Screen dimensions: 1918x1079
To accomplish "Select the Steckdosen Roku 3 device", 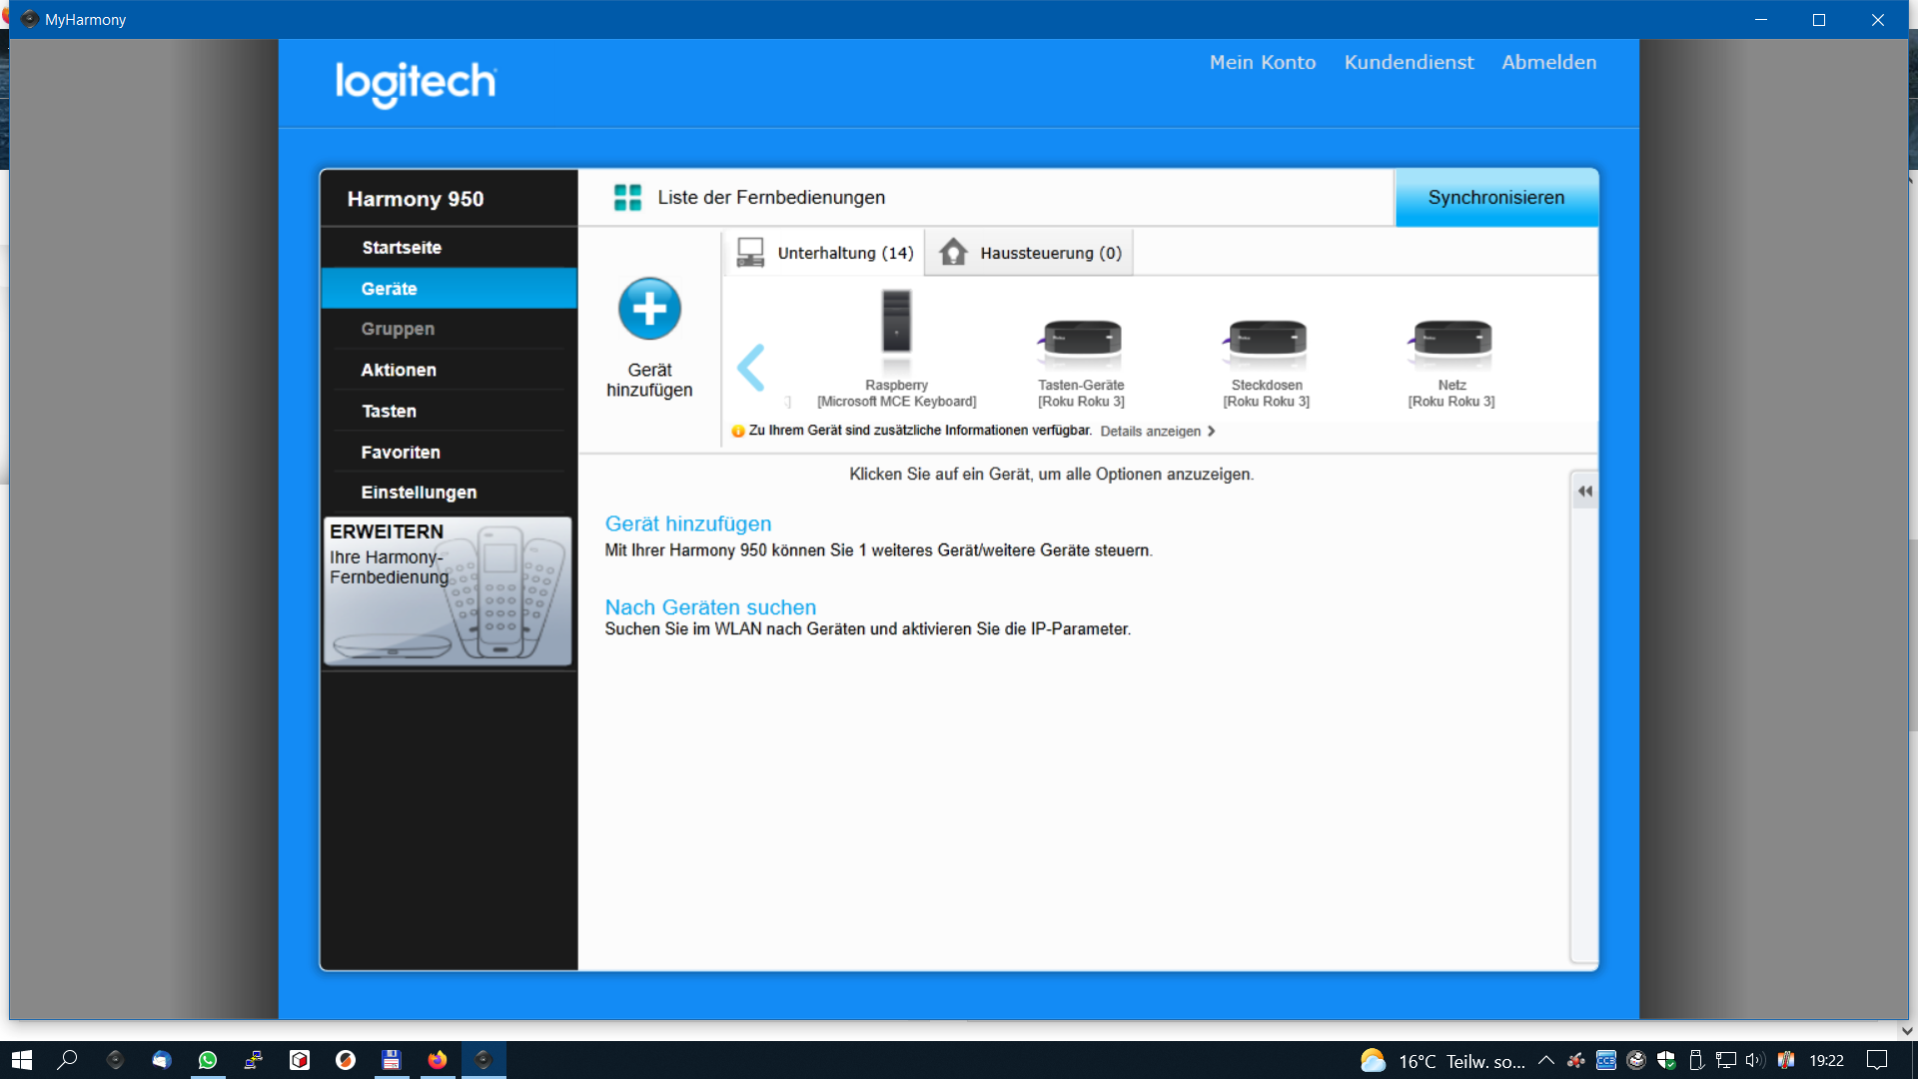I will 1266,364.
